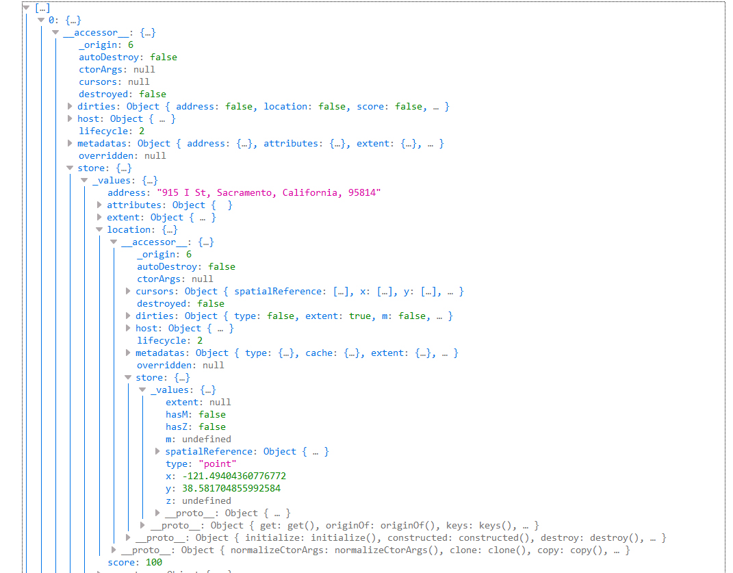733x573 pixels.
Task: Collapse the 0: {...} array entry
Action: (x=40, y=20)
